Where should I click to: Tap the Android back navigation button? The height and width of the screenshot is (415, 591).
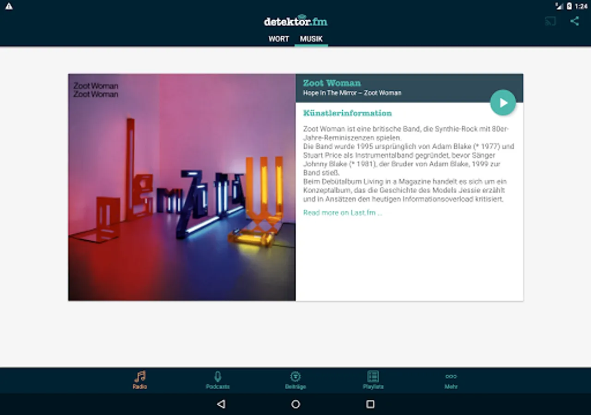coord(221,404)
